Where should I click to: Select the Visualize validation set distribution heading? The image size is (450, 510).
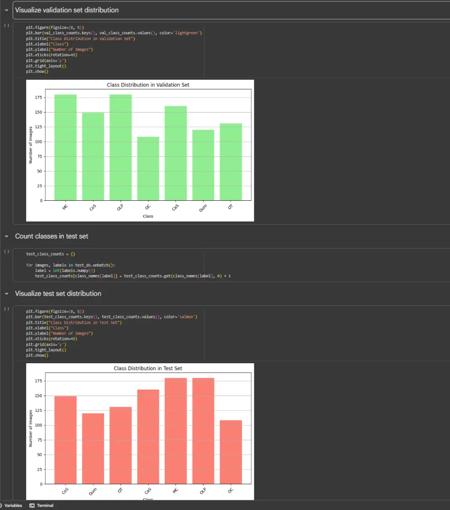(x=67, y=10)
